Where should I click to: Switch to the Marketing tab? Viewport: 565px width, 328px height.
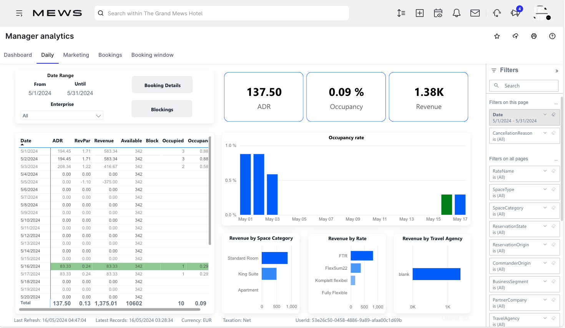pos(76,55)
